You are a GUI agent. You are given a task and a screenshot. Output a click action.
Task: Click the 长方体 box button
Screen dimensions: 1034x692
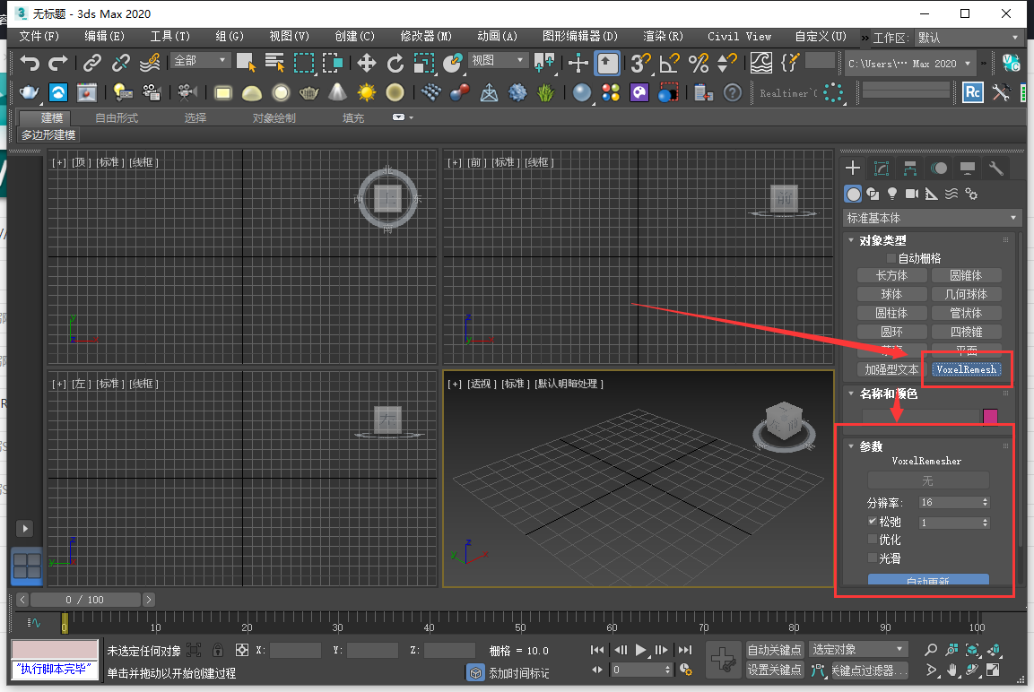pyautogui.click(x=891, y=275)
